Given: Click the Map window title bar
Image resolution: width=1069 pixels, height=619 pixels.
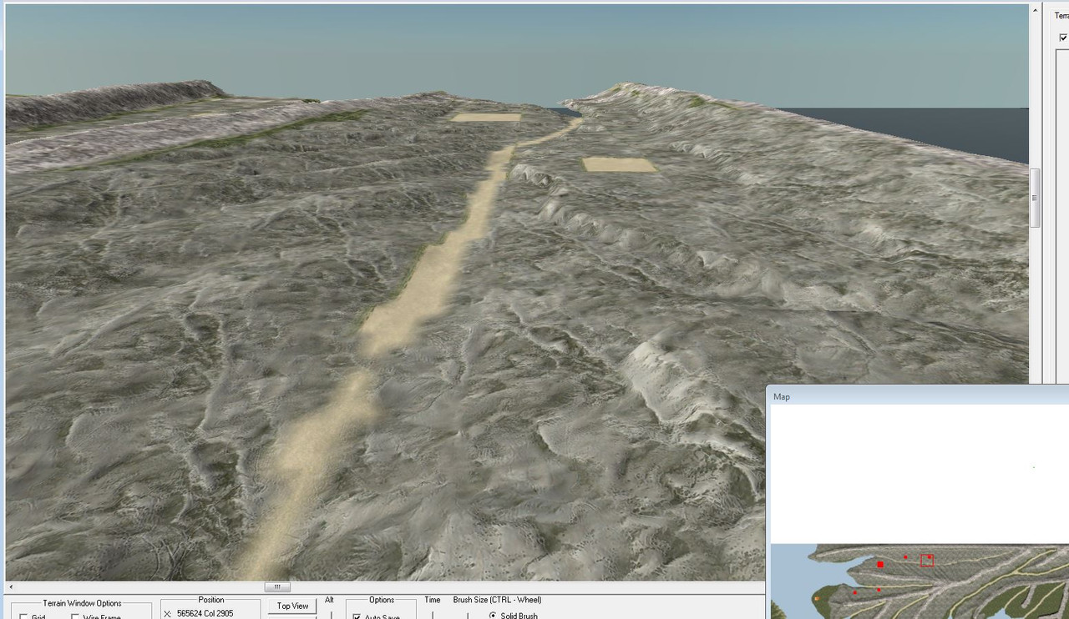Looking at the screenshot, I should pyautogui.click(x=919, y=396).
